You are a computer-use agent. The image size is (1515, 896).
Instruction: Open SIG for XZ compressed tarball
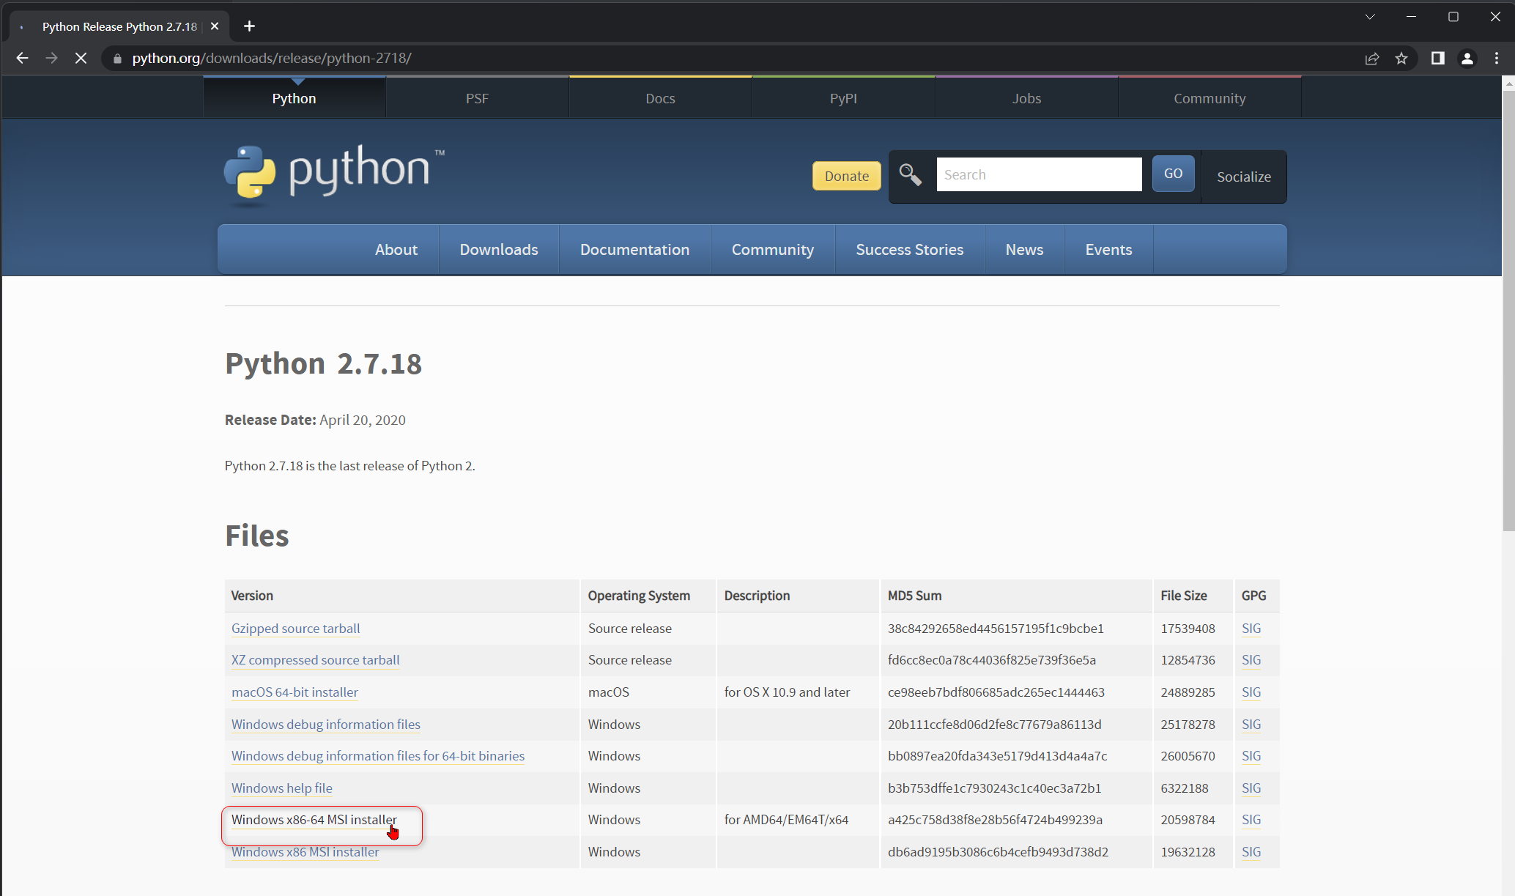pyautogui.click(x=1251, y=659)
